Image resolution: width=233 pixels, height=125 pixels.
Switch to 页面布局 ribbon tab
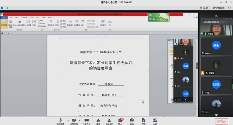pos(24,17)
